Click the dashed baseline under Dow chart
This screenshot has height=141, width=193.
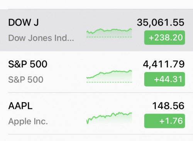click(109, 37)
